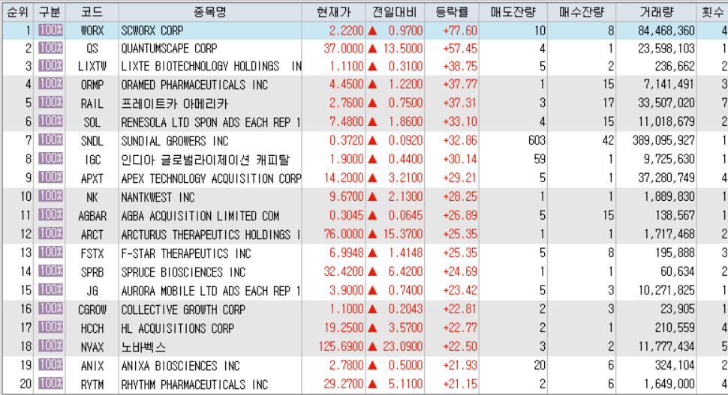Sort by the 매수잔량 column header
Screen dimensions: 728x395
click(x=582, y=11)
